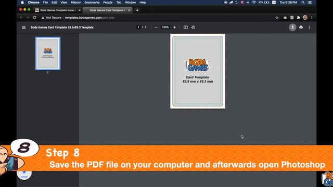Go forward in browser history
Image resolution: width=333 pixels, height=187 pixels.
[28, 18]
